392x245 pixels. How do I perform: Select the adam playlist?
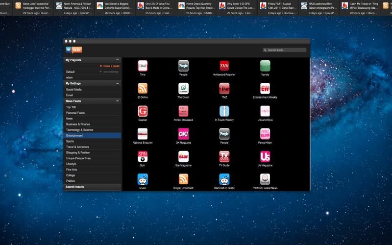(x=69, y=77)
